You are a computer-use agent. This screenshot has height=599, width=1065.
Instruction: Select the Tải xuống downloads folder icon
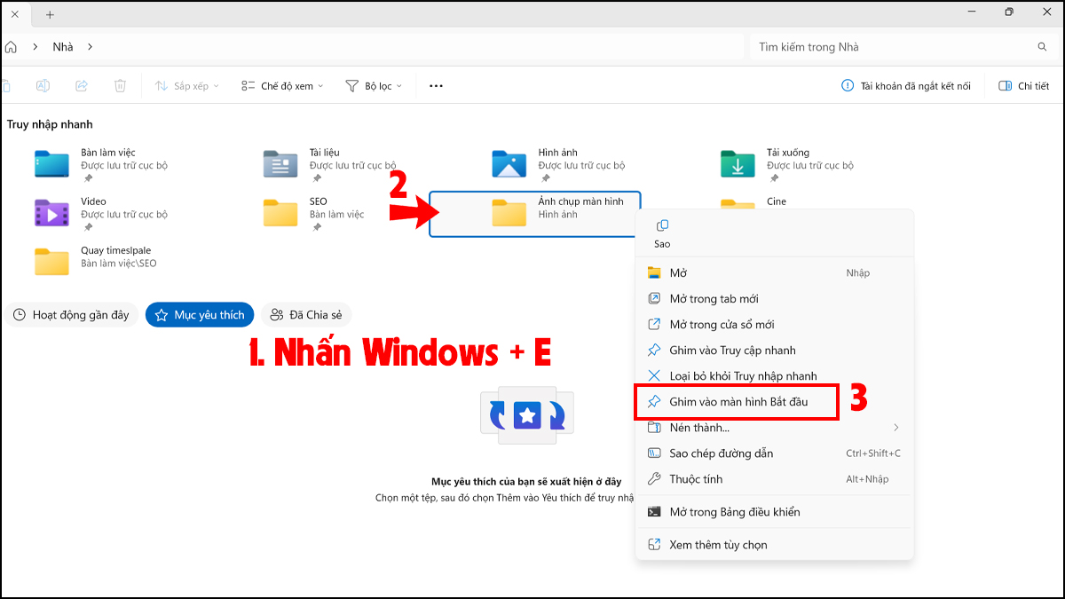[x=738, y=164]
